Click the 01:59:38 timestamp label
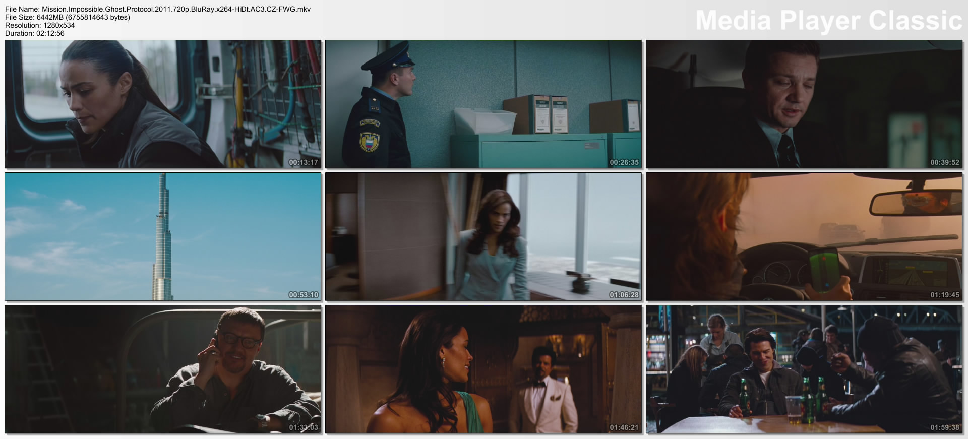This screenshot has width=968, height=439. pyautogui.click(x=944, y=427)
